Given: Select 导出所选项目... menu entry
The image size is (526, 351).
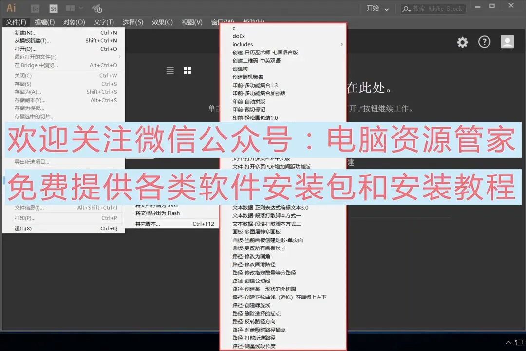Looking at the screenshot, I should point(63,162).
